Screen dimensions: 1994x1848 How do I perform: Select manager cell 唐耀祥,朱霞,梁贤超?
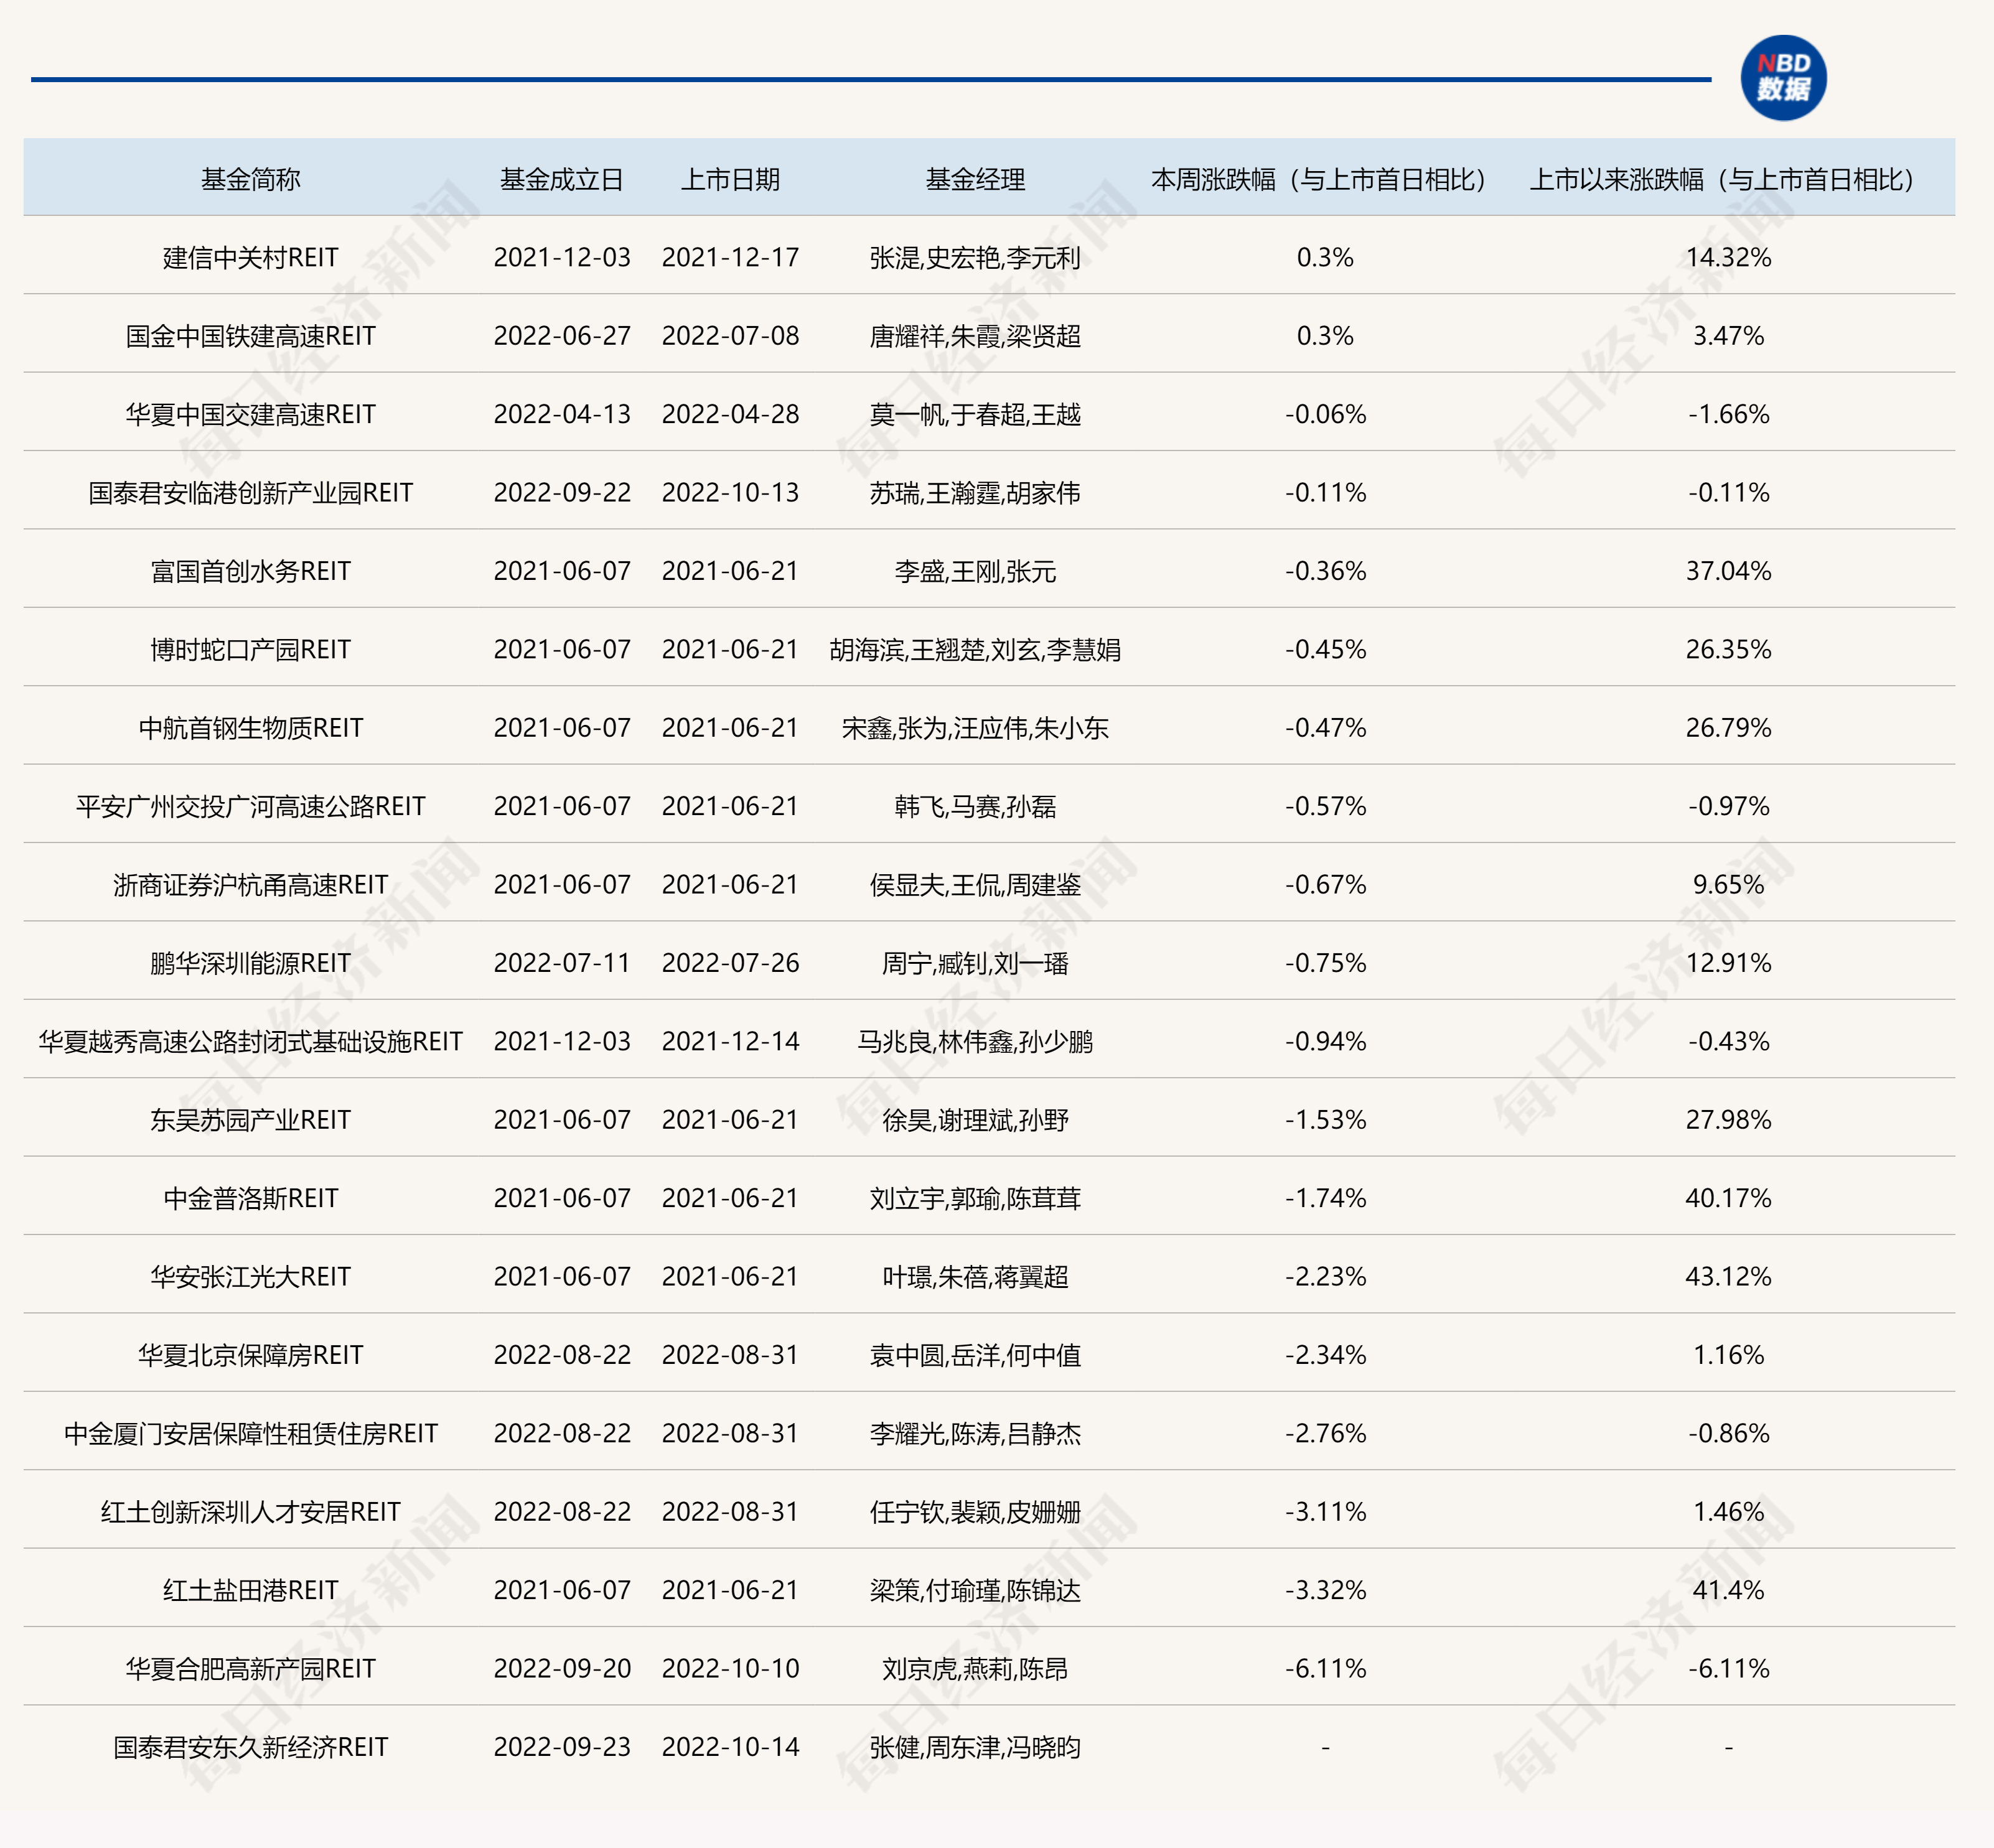(x=975, y=336)
